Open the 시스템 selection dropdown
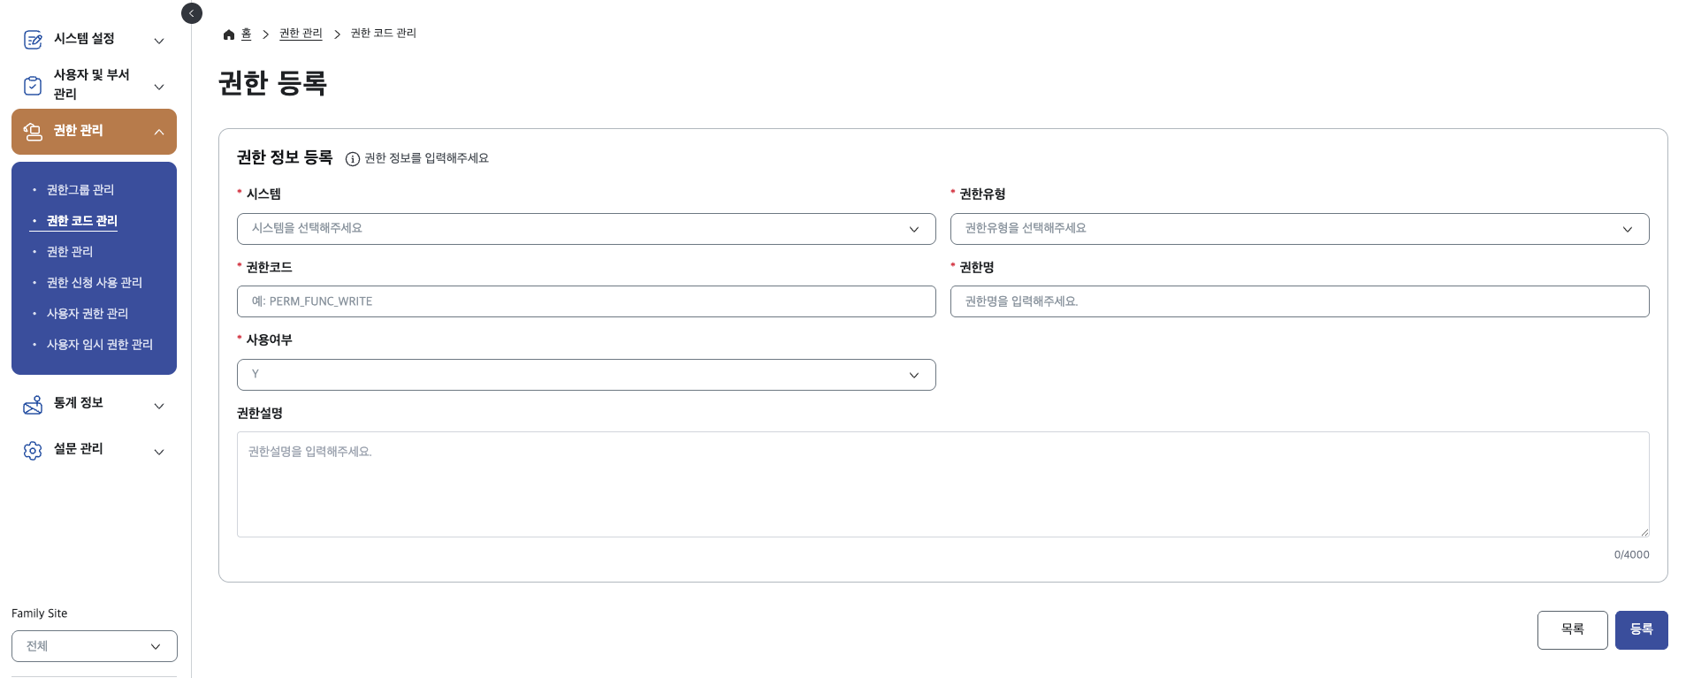The width and height of the screenshot is (1686, 678). [585, 229]
